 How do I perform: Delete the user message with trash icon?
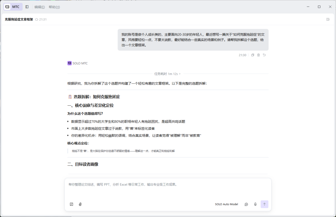click(259, 55)
